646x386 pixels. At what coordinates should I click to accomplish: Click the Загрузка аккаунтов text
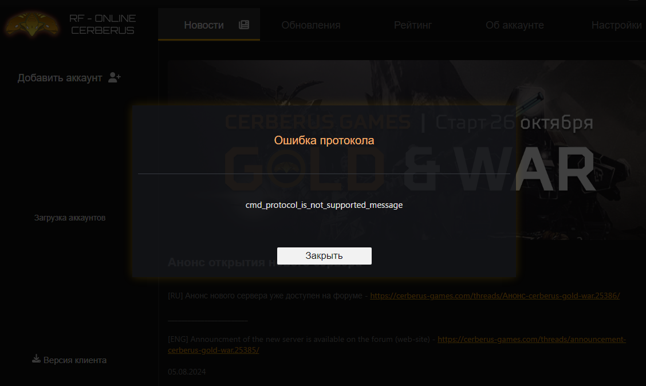pos(70,218)
